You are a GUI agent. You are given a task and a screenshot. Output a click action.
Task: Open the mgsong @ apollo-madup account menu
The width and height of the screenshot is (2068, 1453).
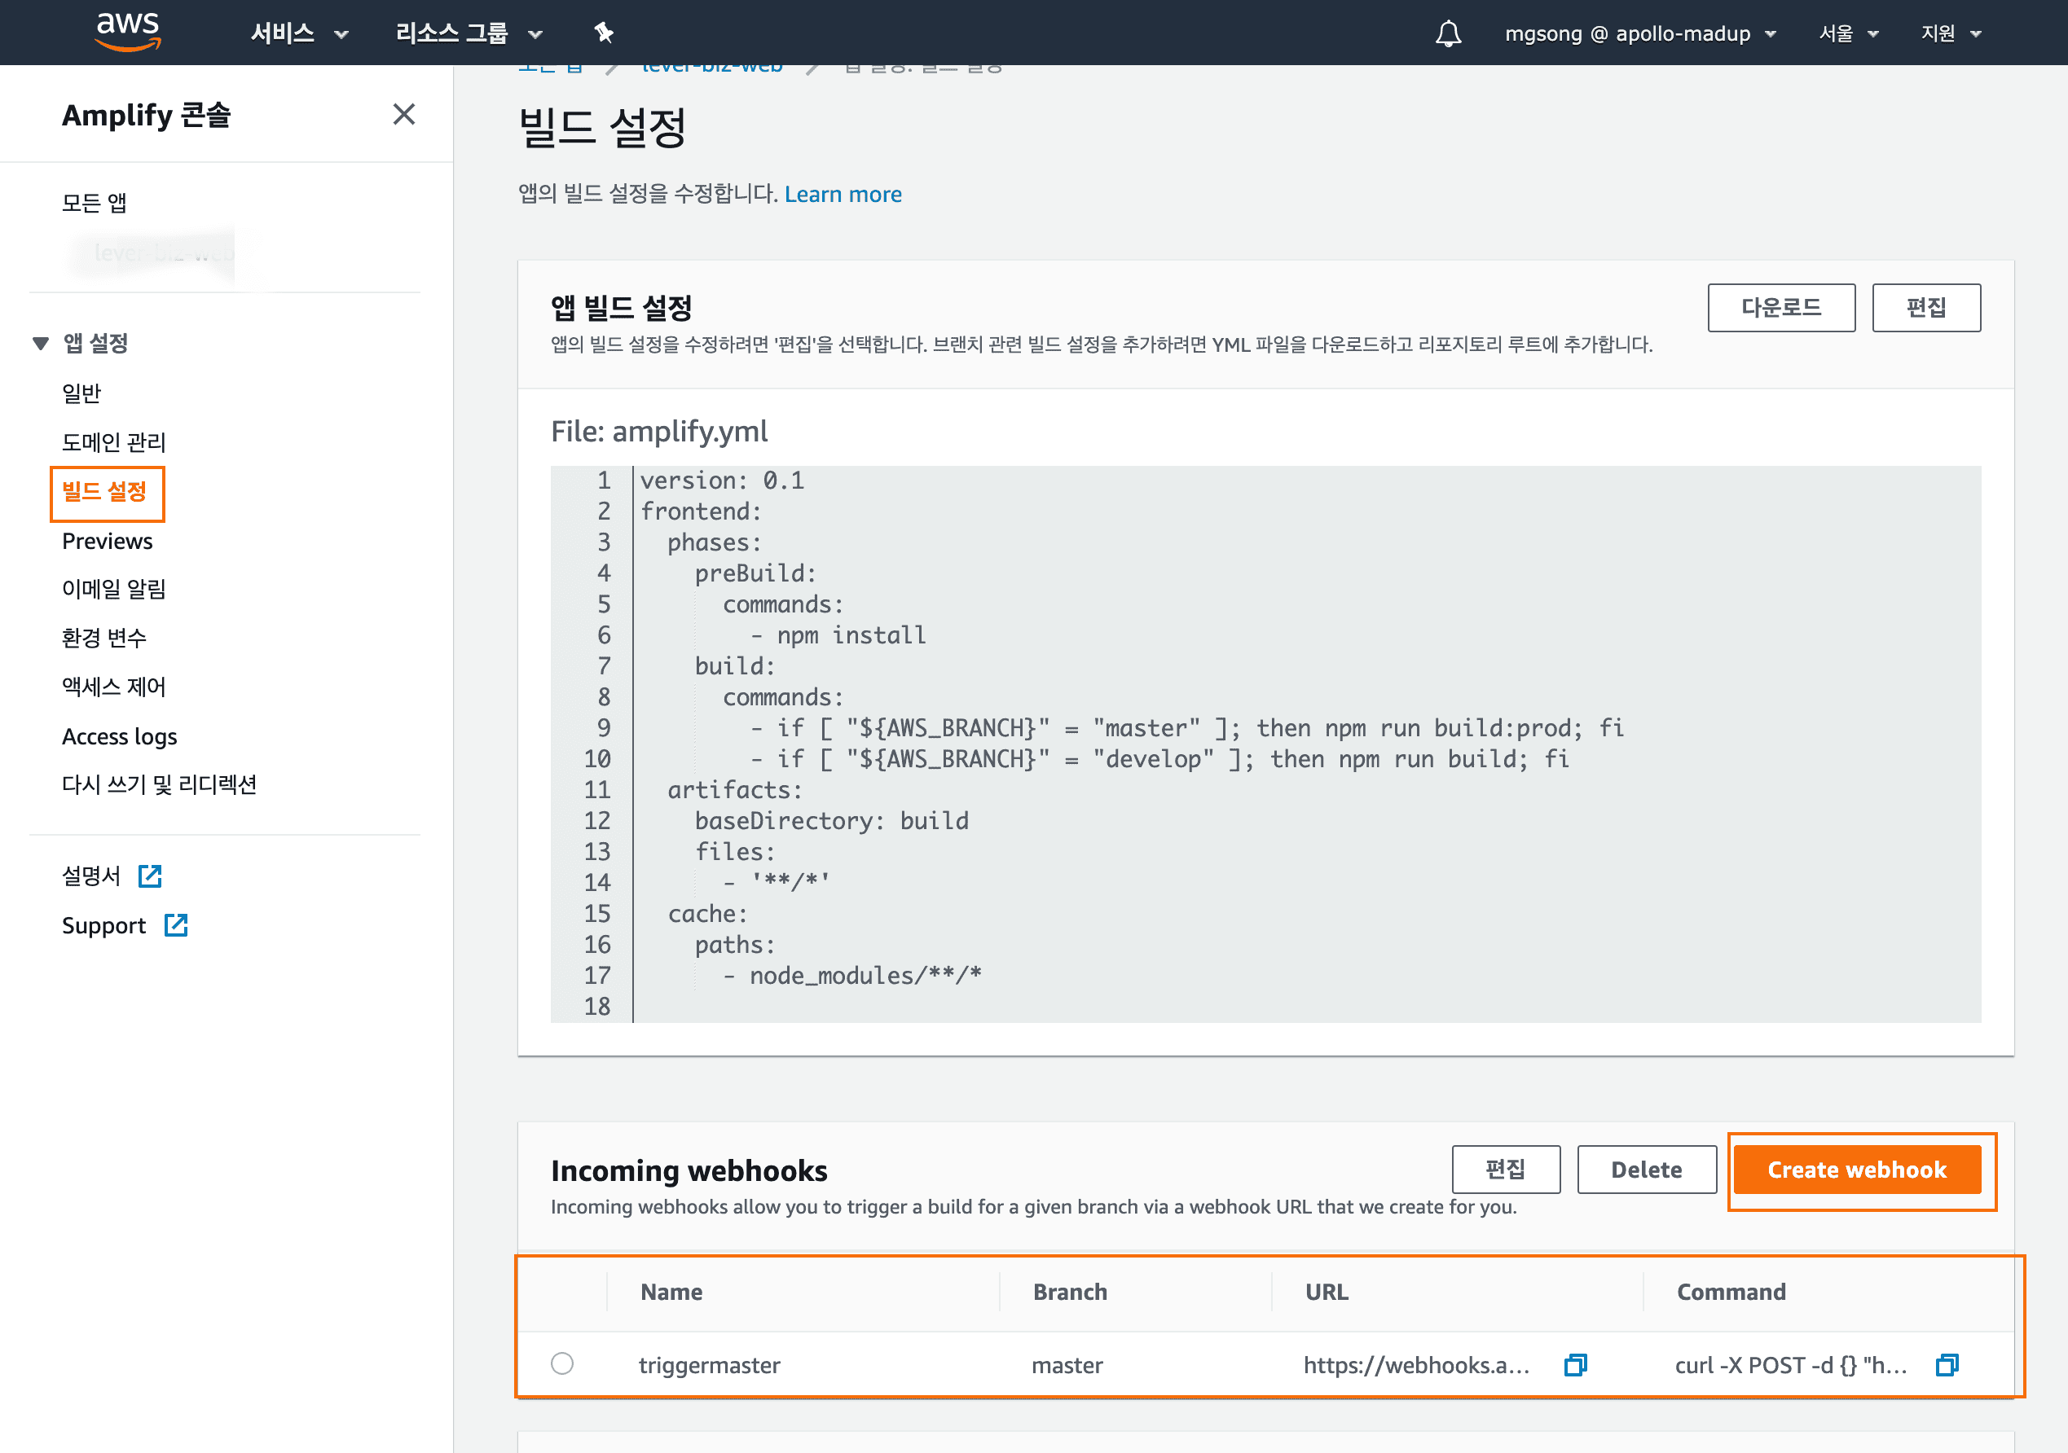(1640, 33)
